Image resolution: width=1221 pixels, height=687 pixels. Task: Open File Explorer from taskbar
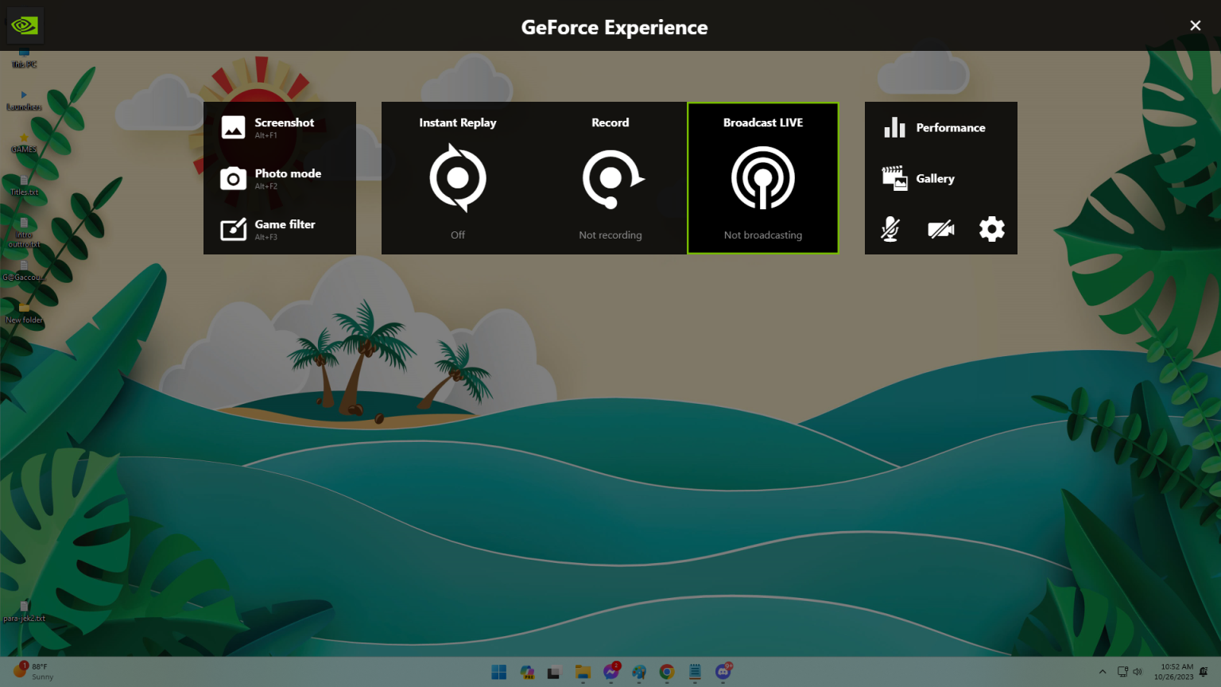(583, 672)
